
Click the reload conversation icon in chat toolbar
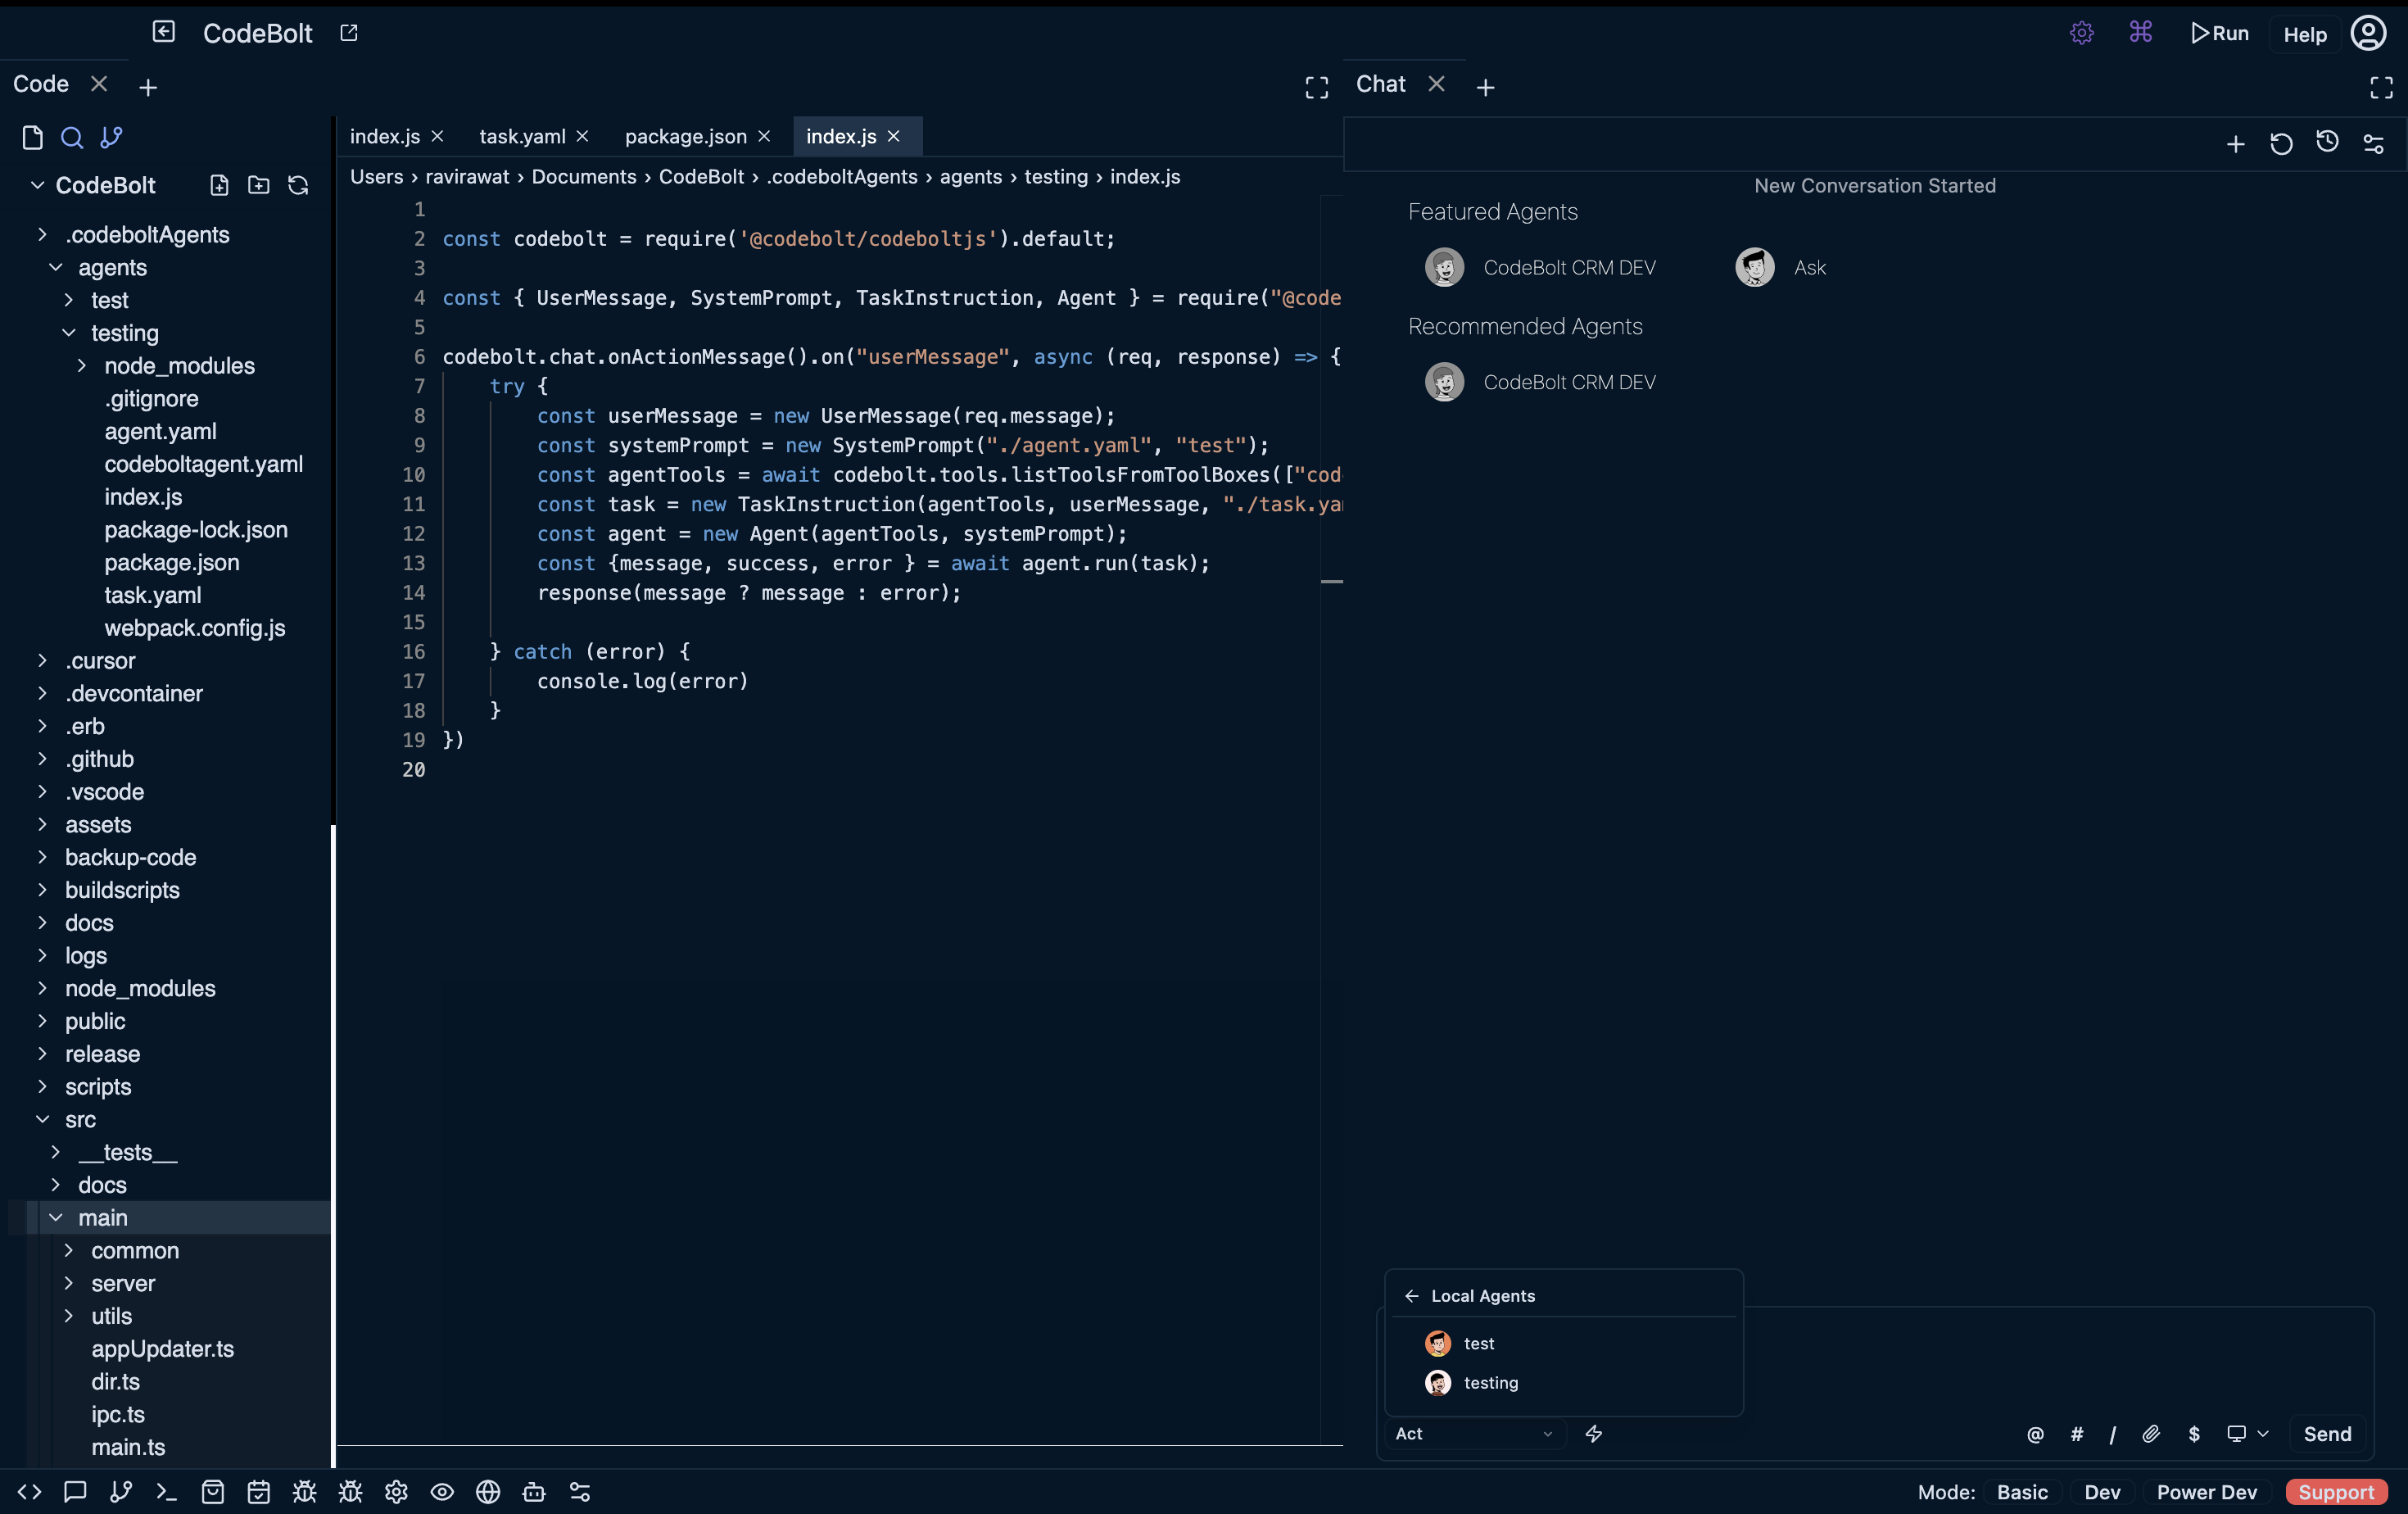(x=2282, y=144)
